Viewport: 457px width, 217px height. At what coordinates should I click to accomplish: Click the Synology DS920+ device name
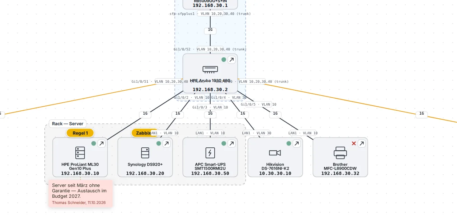(x=145, y=164)
